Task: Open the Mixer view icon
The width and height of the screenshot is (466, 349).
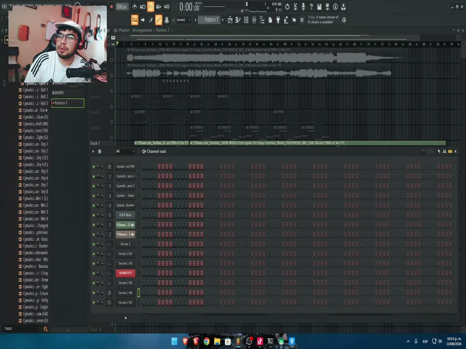Action: (254, 20)
